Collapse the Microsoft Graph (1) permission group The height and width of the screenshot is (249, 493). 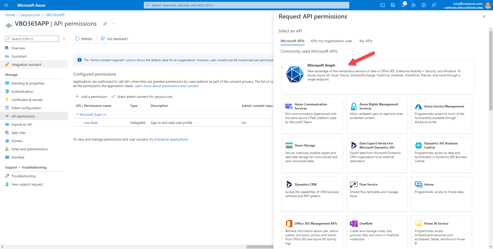(78, 114)
